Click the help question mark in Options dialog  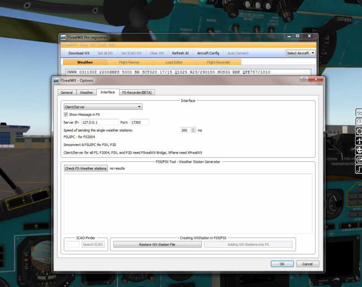304,79
